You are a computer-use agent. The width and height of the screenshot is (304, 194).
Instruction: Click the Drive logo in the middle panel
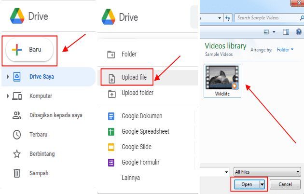coord(109,17)
